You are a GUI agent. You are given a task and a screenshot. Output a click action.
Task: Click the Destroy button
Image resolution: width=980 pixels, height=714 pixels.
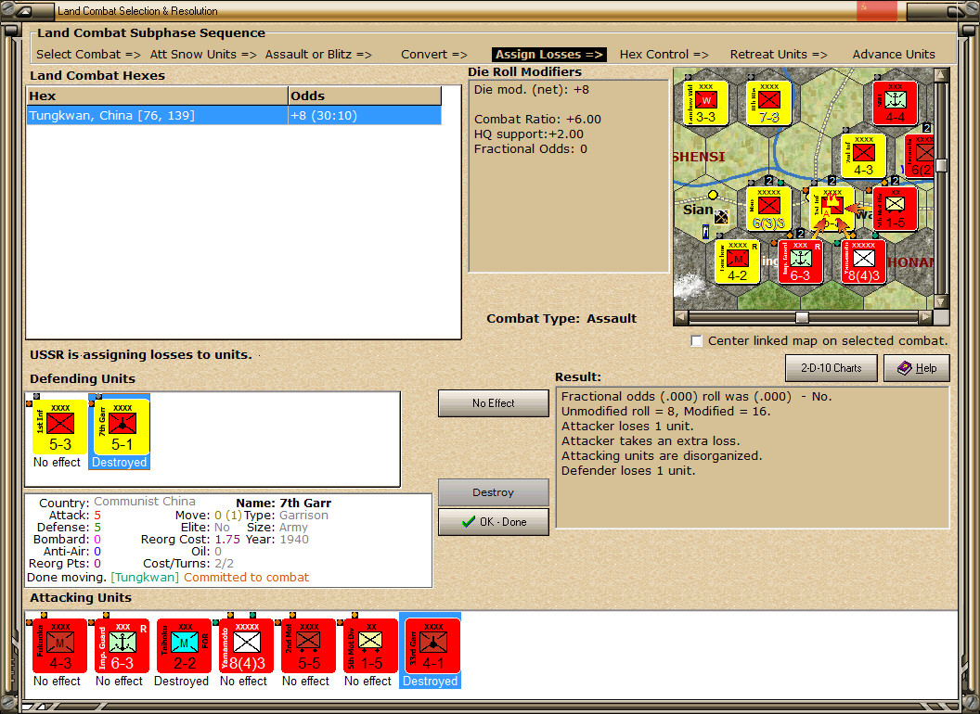[493, 492]
